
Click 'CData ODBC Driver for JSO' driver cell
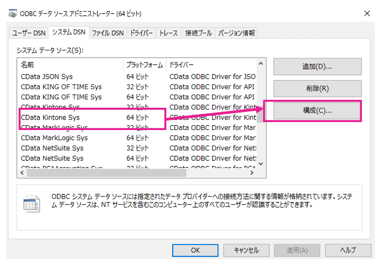coord(212,77)
